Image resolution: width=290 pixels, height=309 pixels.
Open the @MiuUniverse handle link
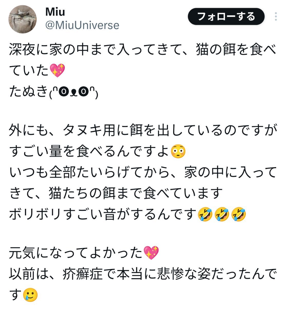(82, 25)
